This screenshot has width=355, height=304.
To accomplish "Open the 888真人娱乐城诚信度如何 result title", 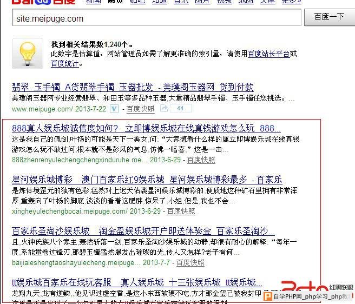I will point(146,129).
